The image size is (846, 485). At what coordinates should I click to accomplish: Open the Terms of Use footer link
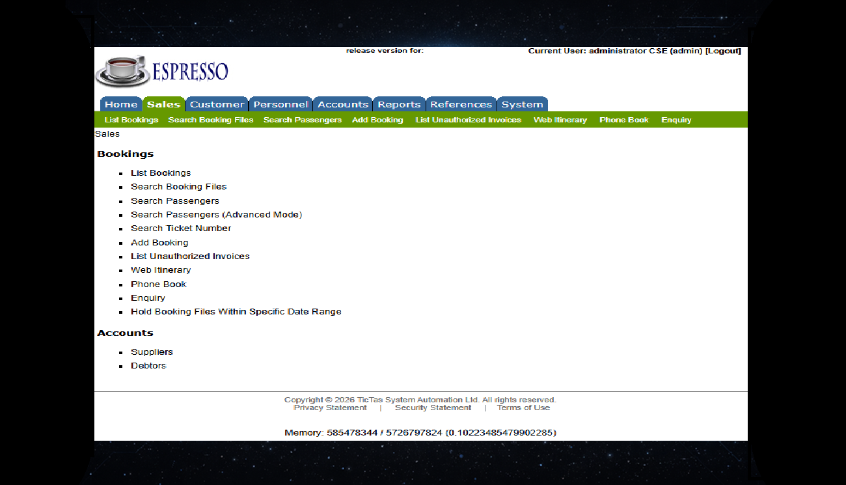click(x=523, y=408)
